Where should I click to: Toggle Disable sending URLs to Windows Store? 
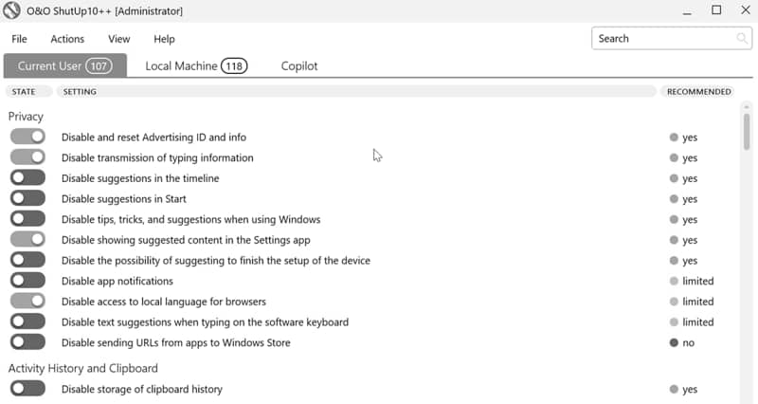point(27,342)
